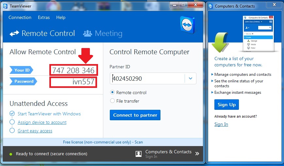
Task: Open the Extras menu
Action: [44, 17]
